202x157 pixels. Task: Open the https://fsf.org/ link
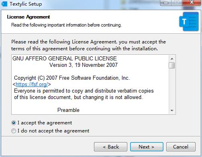point(32,85)
